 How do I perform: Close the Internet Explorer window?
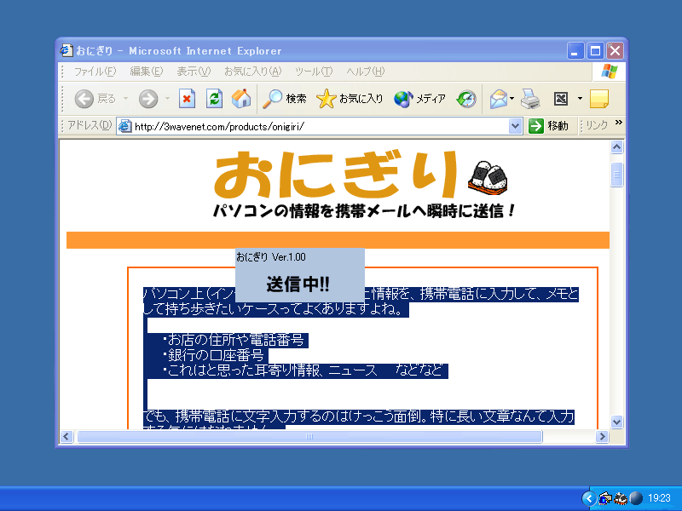(x=615, y=51)
